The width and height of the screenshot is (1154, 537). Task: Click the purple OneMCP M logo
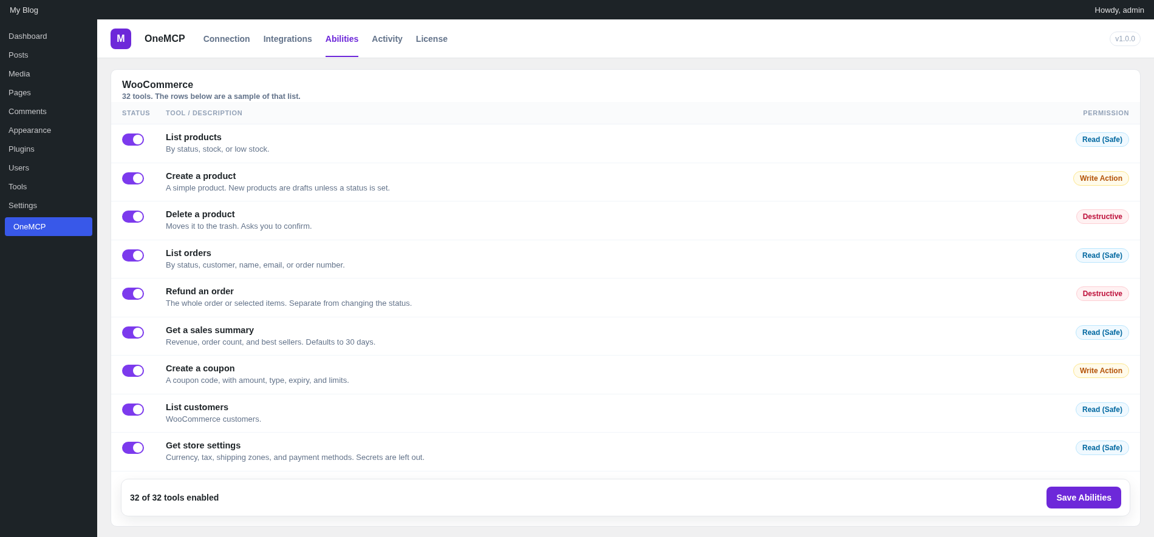coord(121,39)
